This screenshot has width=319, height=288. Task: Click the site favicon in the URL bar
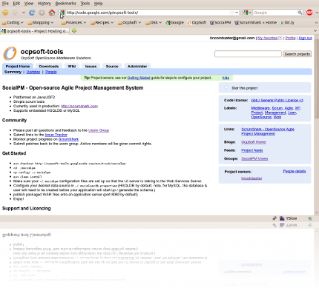click(x=62, y=13)
